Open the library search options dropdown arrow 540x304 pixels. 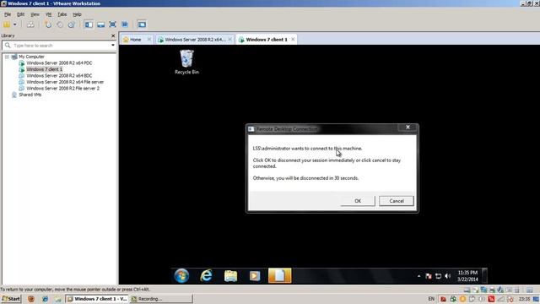click(x=113, y=46)
